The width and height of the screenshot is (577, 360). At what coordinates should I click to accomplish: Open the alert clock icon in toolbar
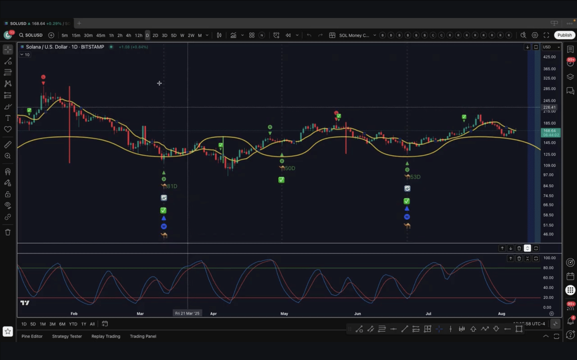point(276,35)
